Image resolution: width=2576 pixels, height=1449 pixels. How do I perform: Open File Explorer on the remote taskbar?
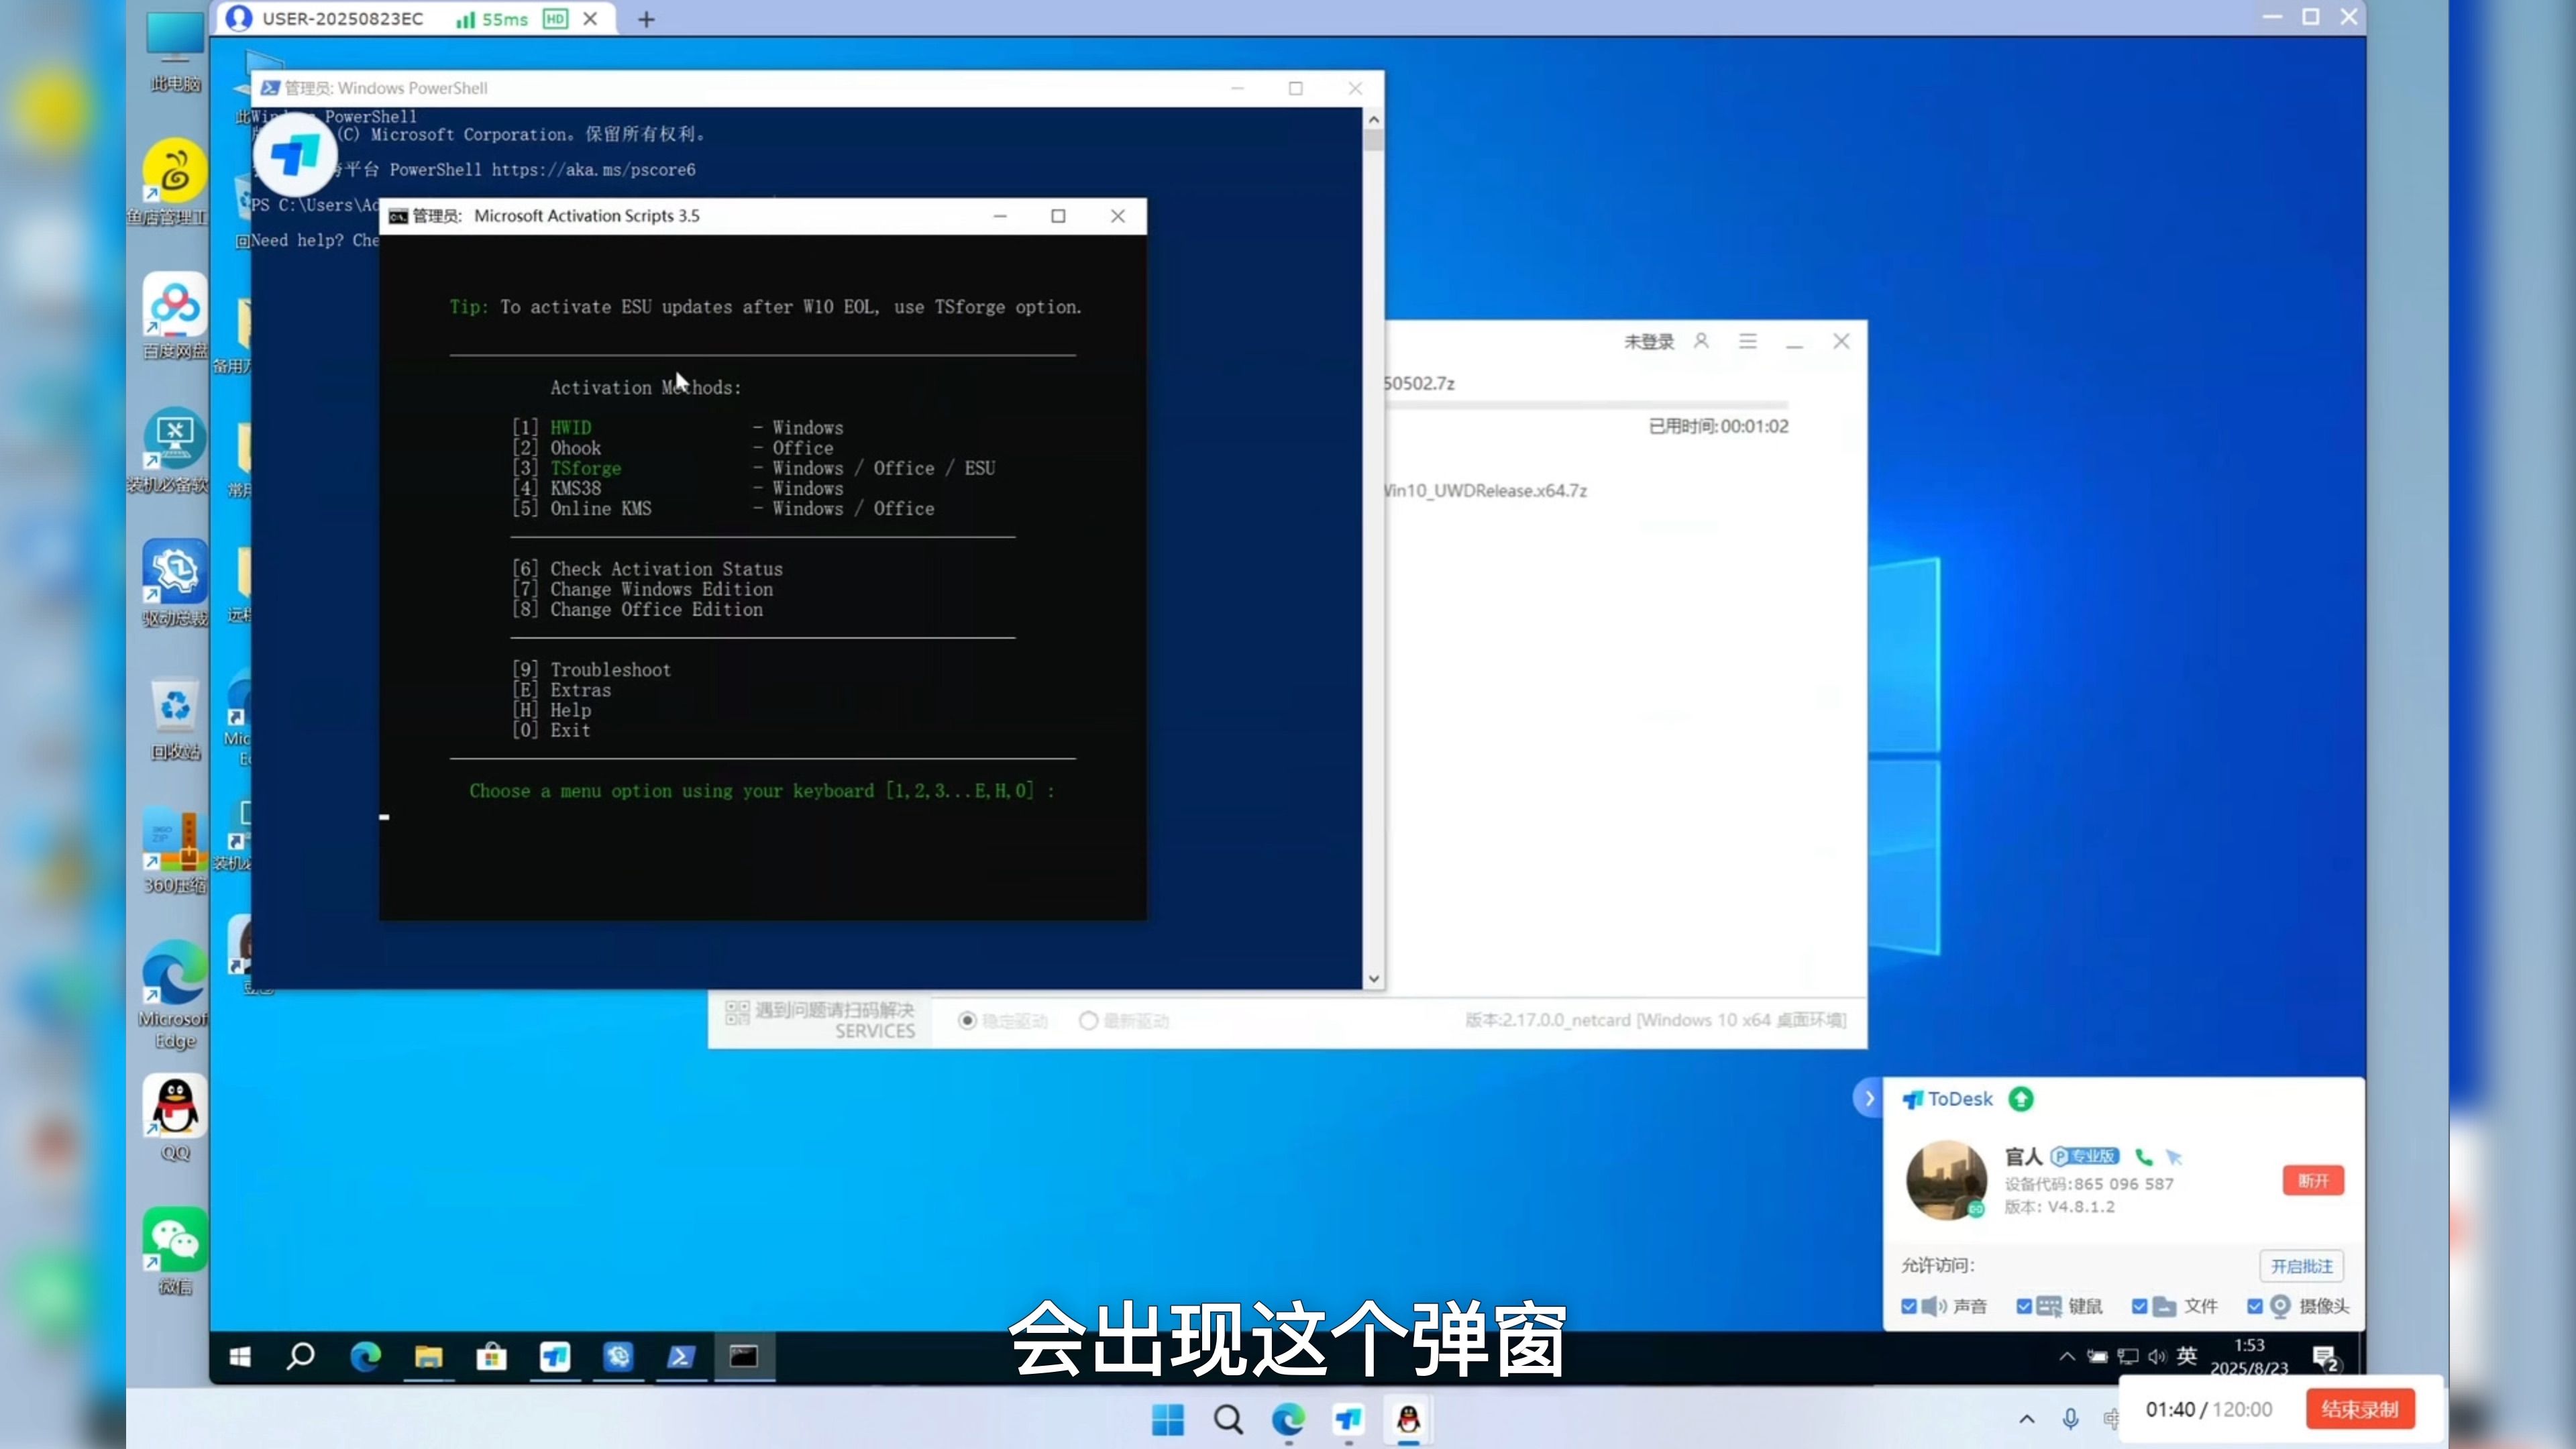pos(428,1356)
